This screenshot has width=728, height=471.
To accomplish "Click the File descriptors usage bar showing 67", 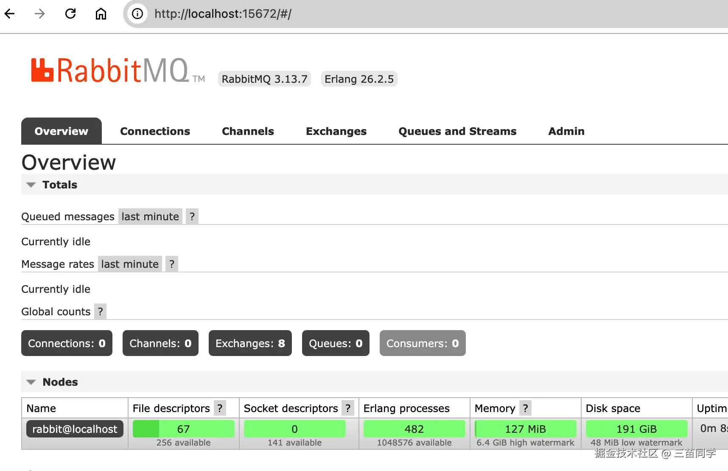I will [x=184, y=429].
